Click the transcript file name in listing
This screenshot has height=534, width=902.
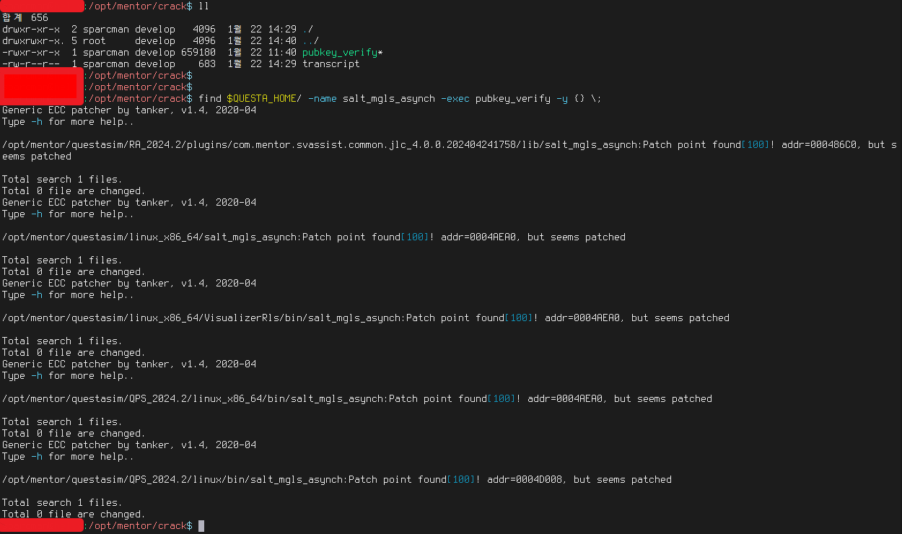pyautogui.click(x=330, y=64)
